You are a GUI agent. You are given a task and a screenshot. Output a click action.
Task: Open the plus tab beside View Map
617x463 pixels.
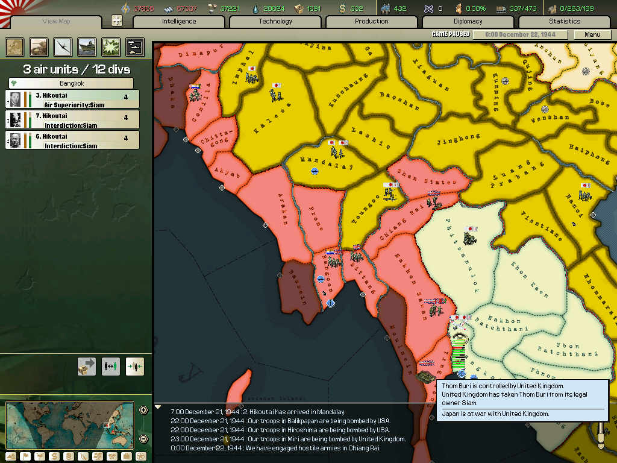pos(116,20)
